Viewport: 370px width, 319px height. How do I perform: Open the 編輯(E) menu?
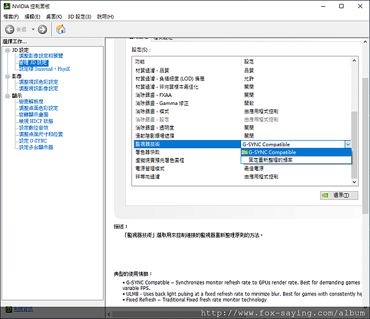click(x=32, y=17)
